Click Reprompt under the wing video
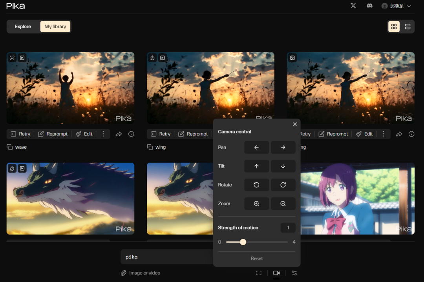Screen dimensions: 424x282 coord(193,134)
